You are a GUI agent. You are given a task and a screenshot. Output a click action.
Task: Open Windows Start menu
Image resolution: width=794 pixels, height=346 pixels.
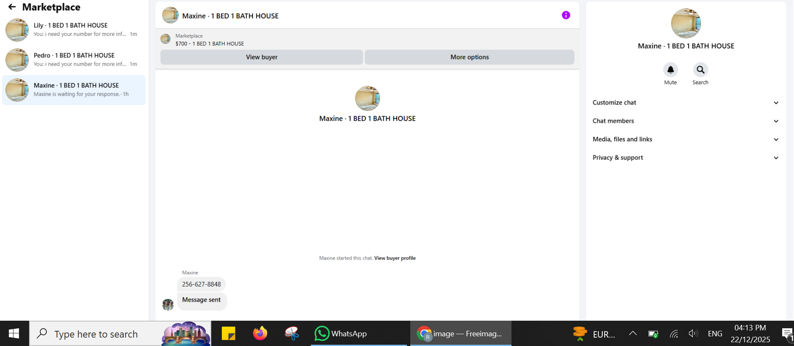(x=14, y=334)
